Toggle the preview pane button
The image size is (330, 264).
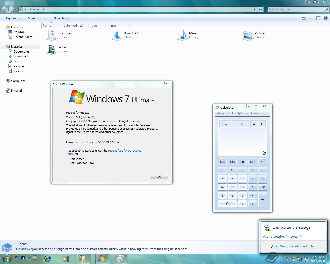coord(318,18)
